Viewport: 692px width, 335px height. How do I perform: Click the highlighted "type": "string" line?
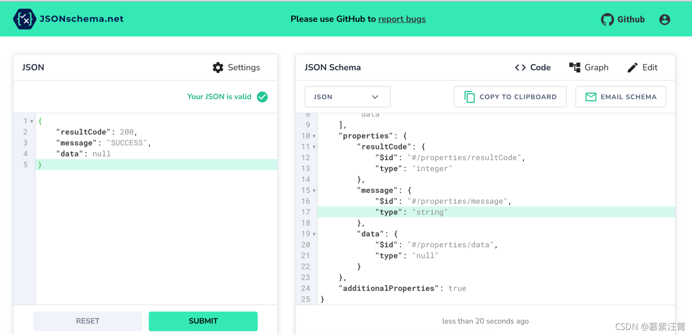click(x=496, y=212)
